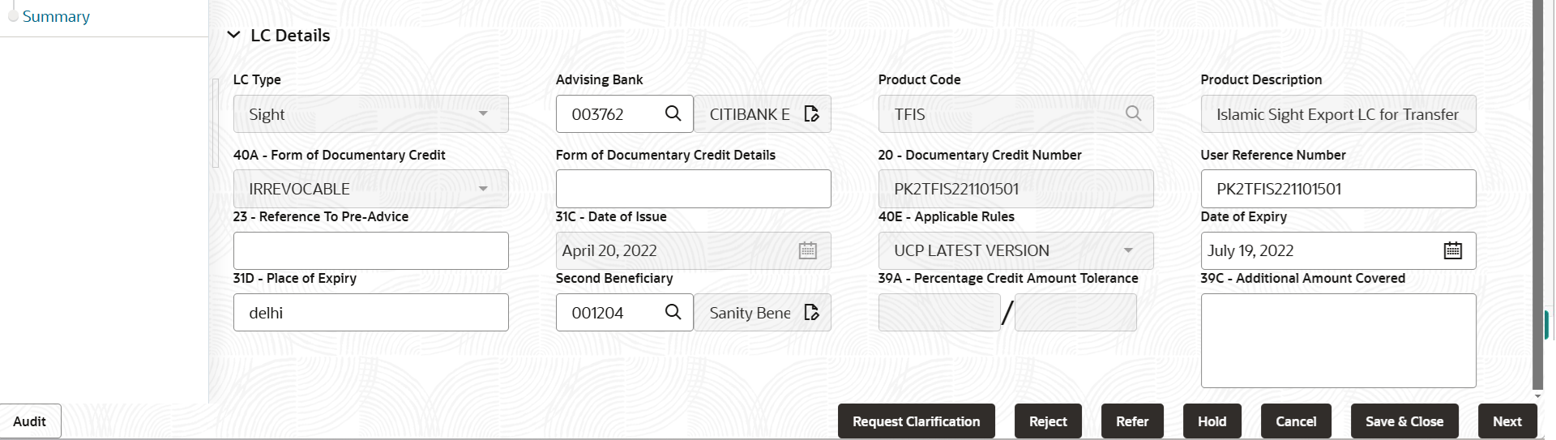Open the LC Type Sight dropdown
This screenshot has width=1556, height=440.
(371, 113)
